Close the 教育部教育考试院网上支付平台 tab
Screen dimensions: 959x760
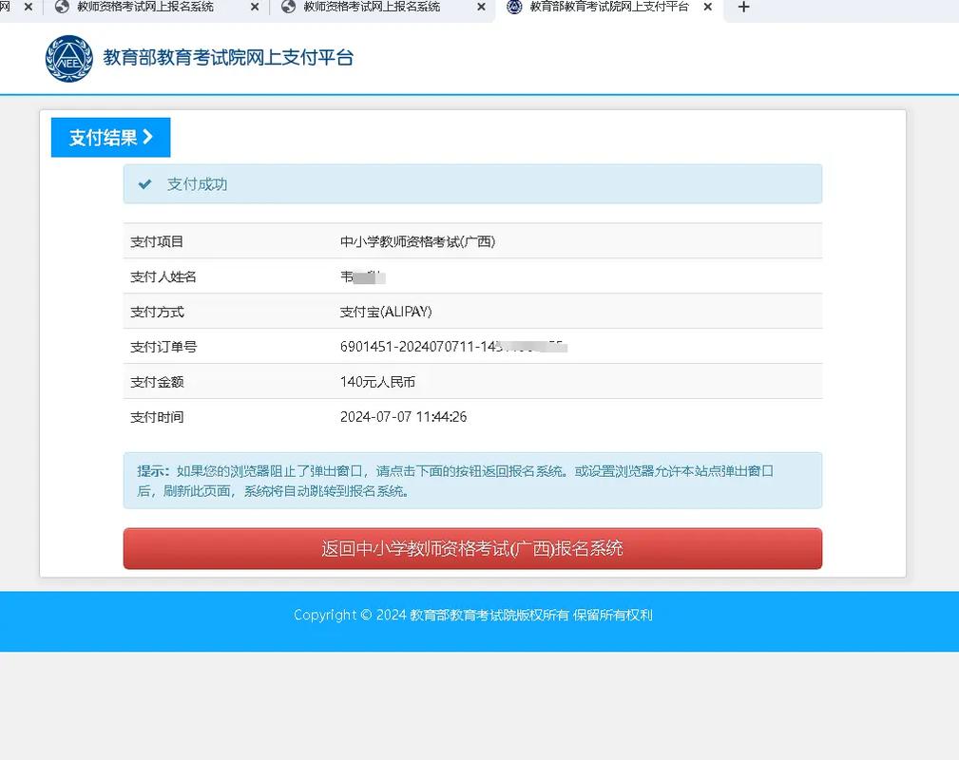(x=708, y=7)
